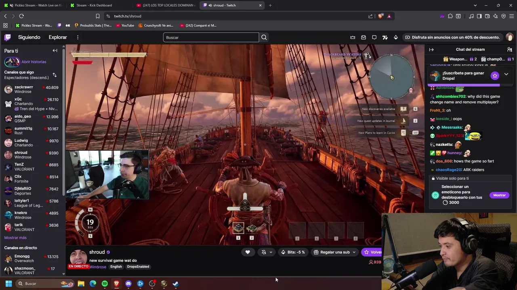Open the Twitch notifications inbox icon
This screenshot has height=290, width=517.
point(364,37)
